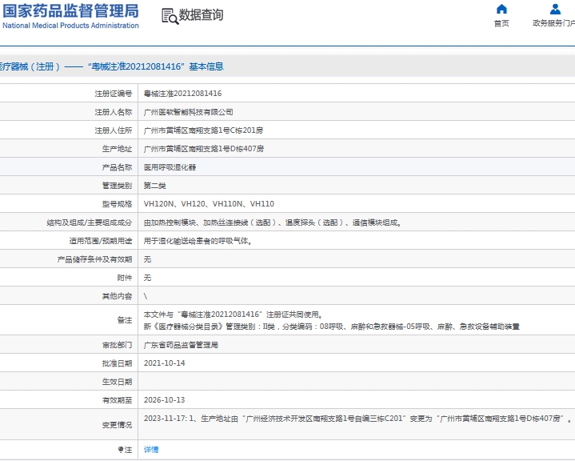Select the expiry date 2026-10-13
575x461 pixels.
[x=164, y=400]
